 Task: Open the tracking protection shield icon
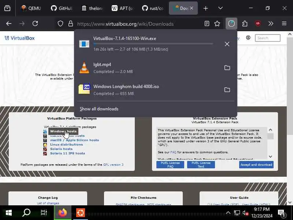[60, 24]
